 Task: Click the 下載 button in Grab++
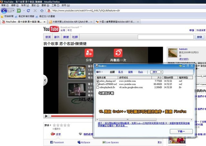pyautogui.click(x=181, y=131)
